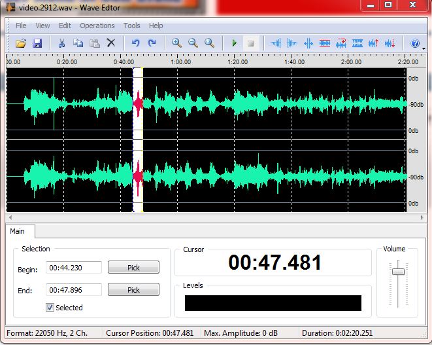Click the Wave Editor title bar app icon
Image resolution: width=432 pixels, height=345 pixels.
(10, 7)
